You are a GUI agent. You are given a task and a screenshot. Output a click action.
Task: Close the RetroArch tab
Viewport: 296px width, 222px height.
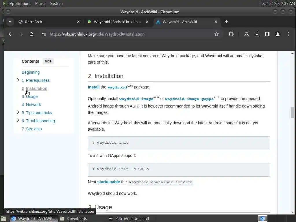(78, 22)
